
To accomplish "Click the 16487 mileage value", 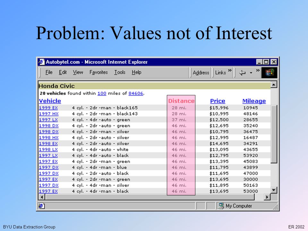I will (x=251, y=138).
